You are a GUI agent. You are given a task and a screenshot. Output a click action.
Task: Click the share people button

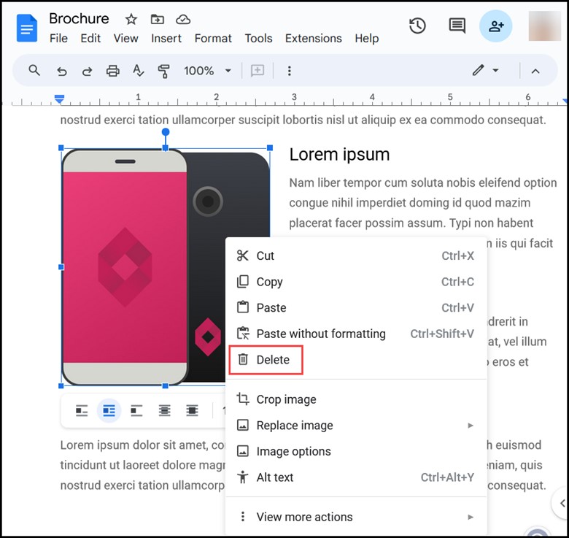(x=496, y=26)
